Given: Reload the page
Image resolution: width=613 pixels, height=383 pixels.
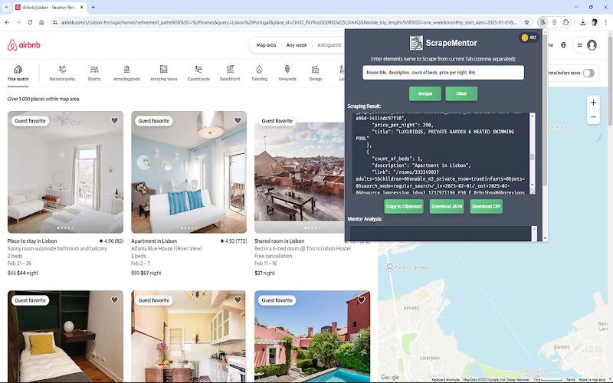Looking at the screenshot, I should pyautogui.click(x=30, y=22).
